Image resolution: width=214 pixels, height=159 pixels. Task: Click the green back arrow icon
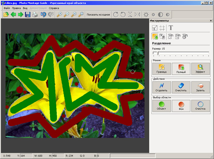pos(13,15)
